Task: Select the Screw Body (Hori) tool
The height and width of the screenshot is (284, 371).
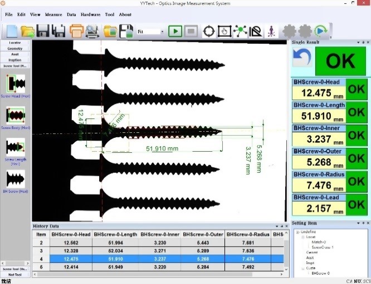Action: [x=15, y=115]
